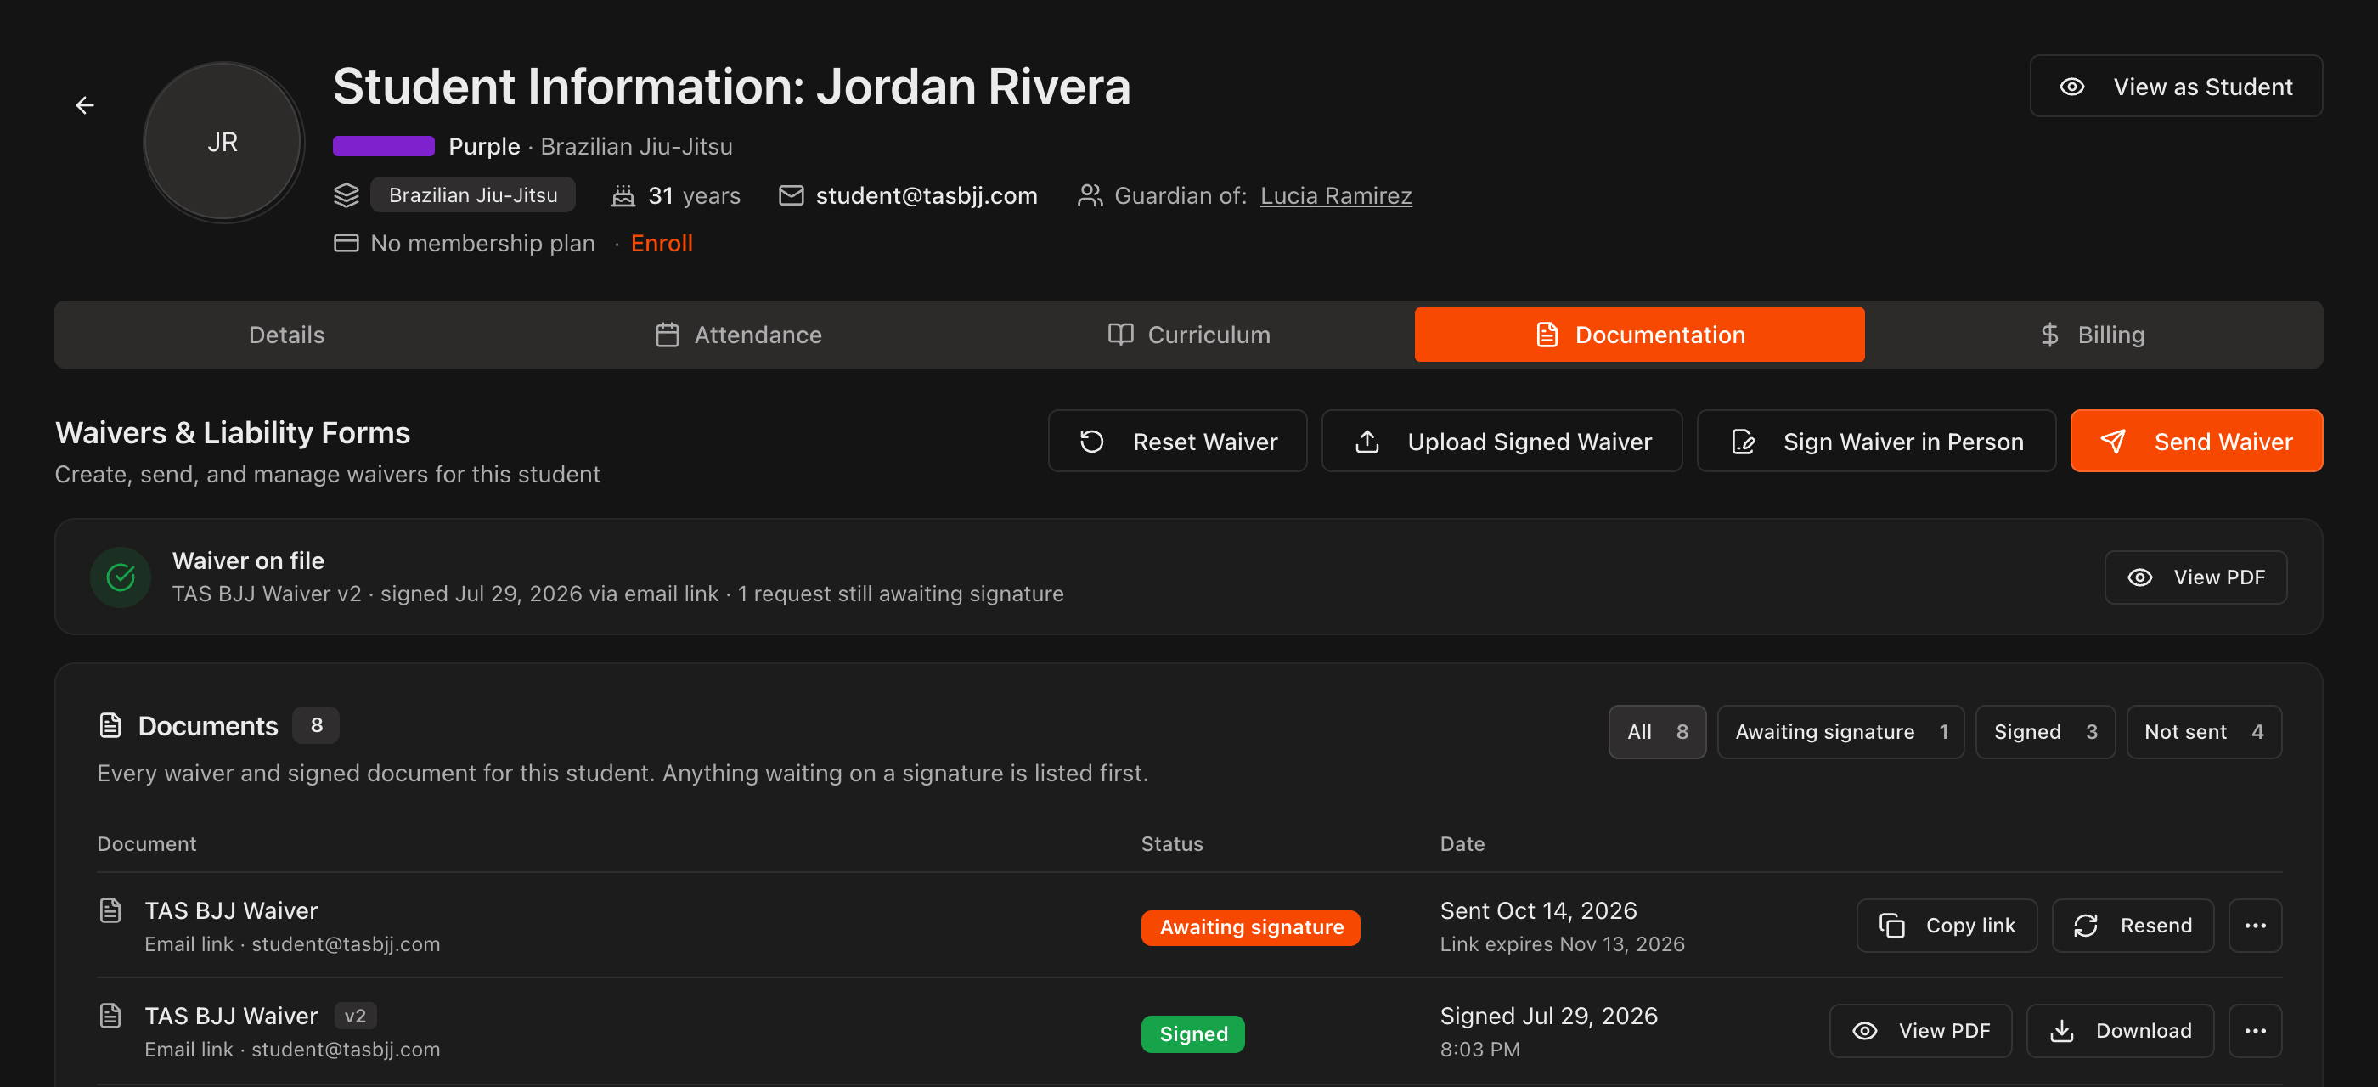
Task: Open the Billing tab
Action: tap(2091, 335)
